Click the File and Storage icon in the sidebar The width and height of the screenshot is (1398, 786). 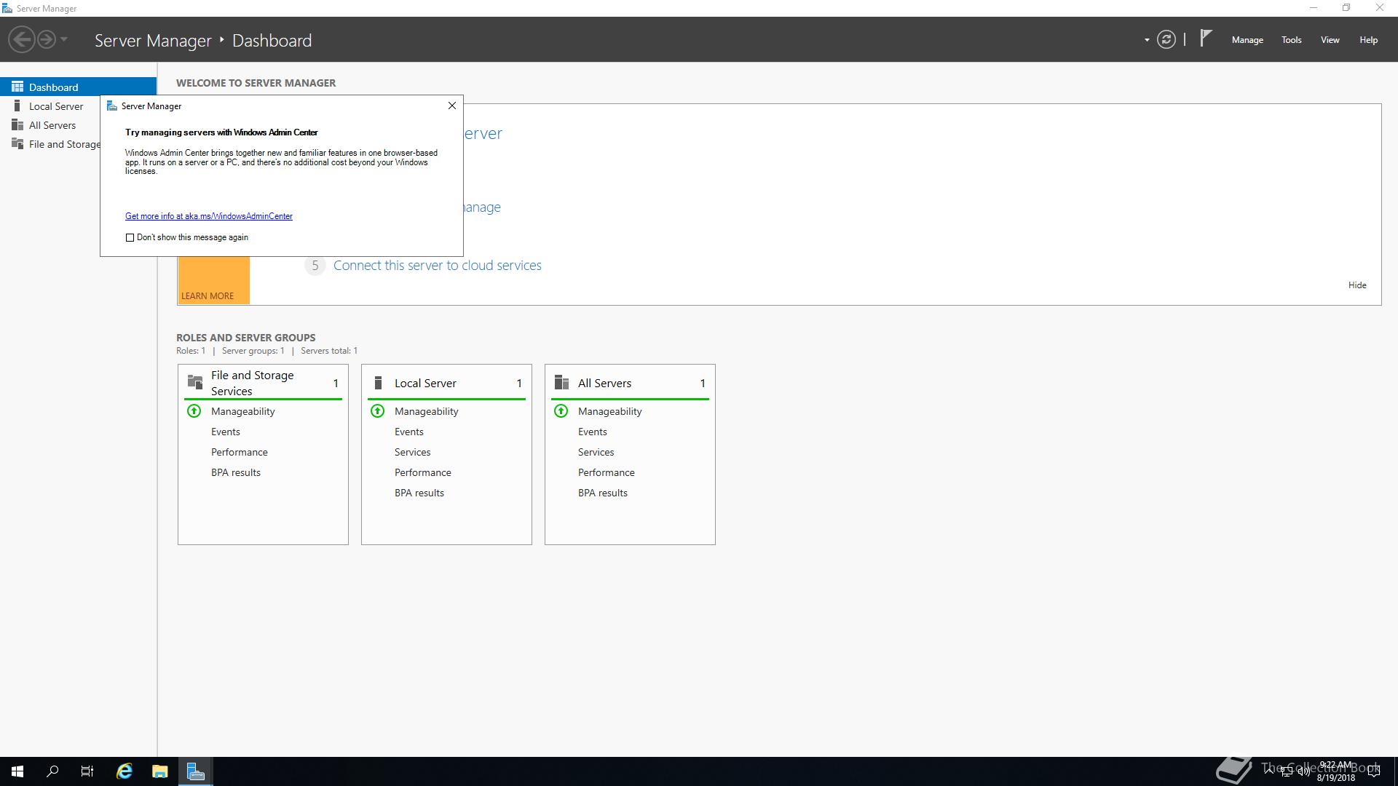17,143
